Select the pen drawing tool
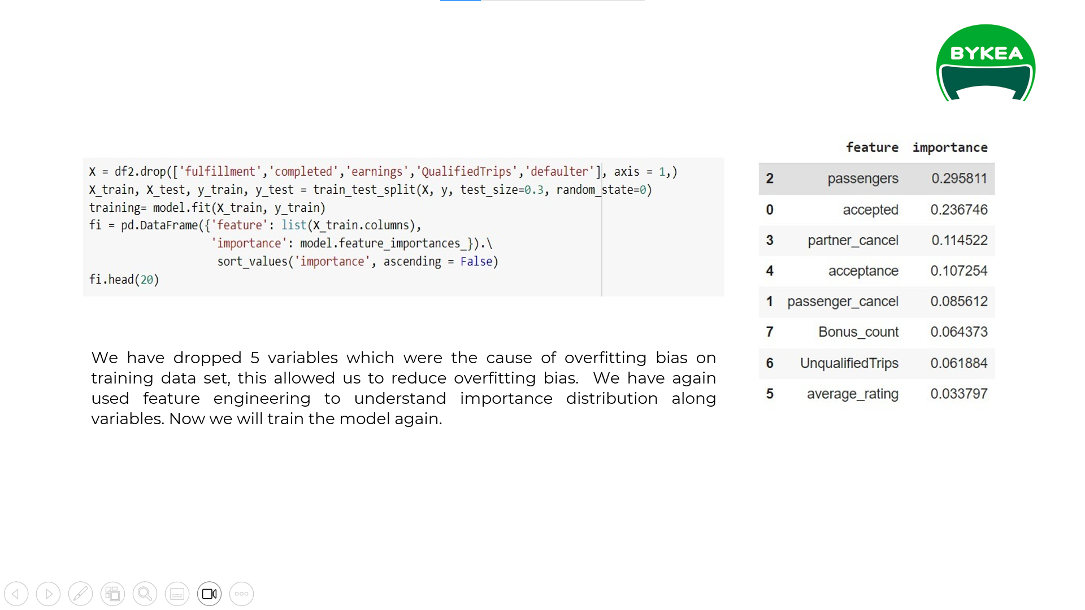The width and height of the screenshot is (1085, 610). click(x=80, y=594)
